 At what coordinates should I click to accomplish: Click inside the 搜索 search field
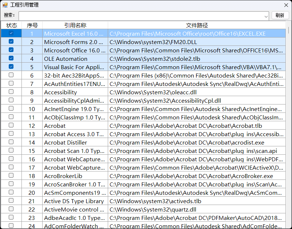(x=141, y=16)
